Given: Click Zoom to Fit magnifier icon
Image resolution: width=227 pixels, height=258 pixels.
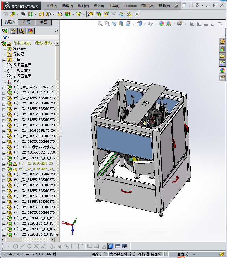Looking at the screenshot, I should click(100, 24).
